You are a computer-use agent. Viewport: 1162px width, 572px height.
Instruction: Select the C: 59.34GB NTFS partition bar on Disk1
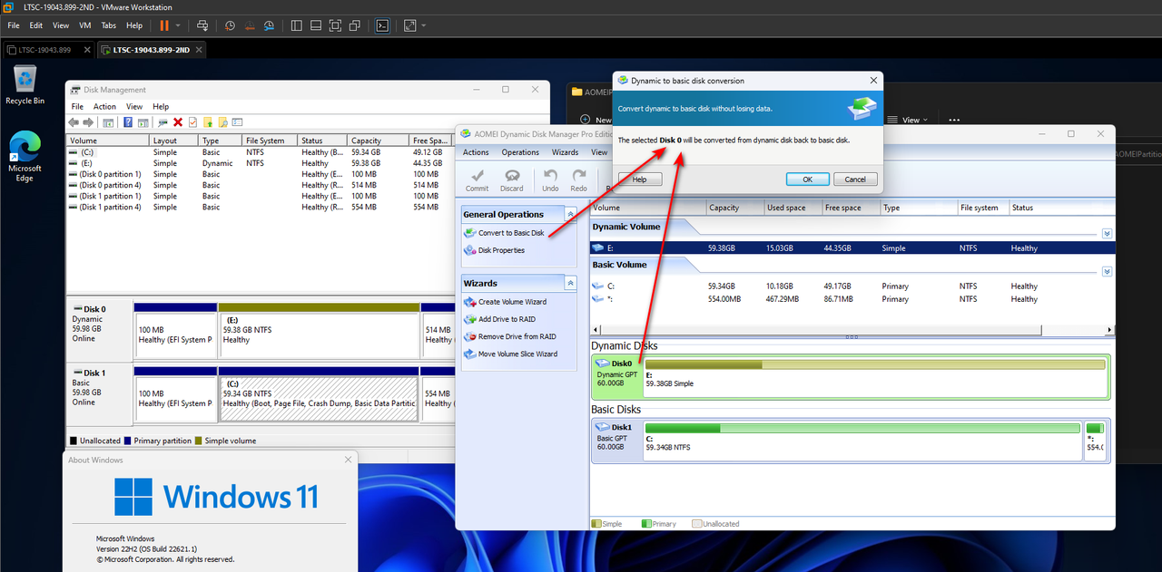coord(862,441)
